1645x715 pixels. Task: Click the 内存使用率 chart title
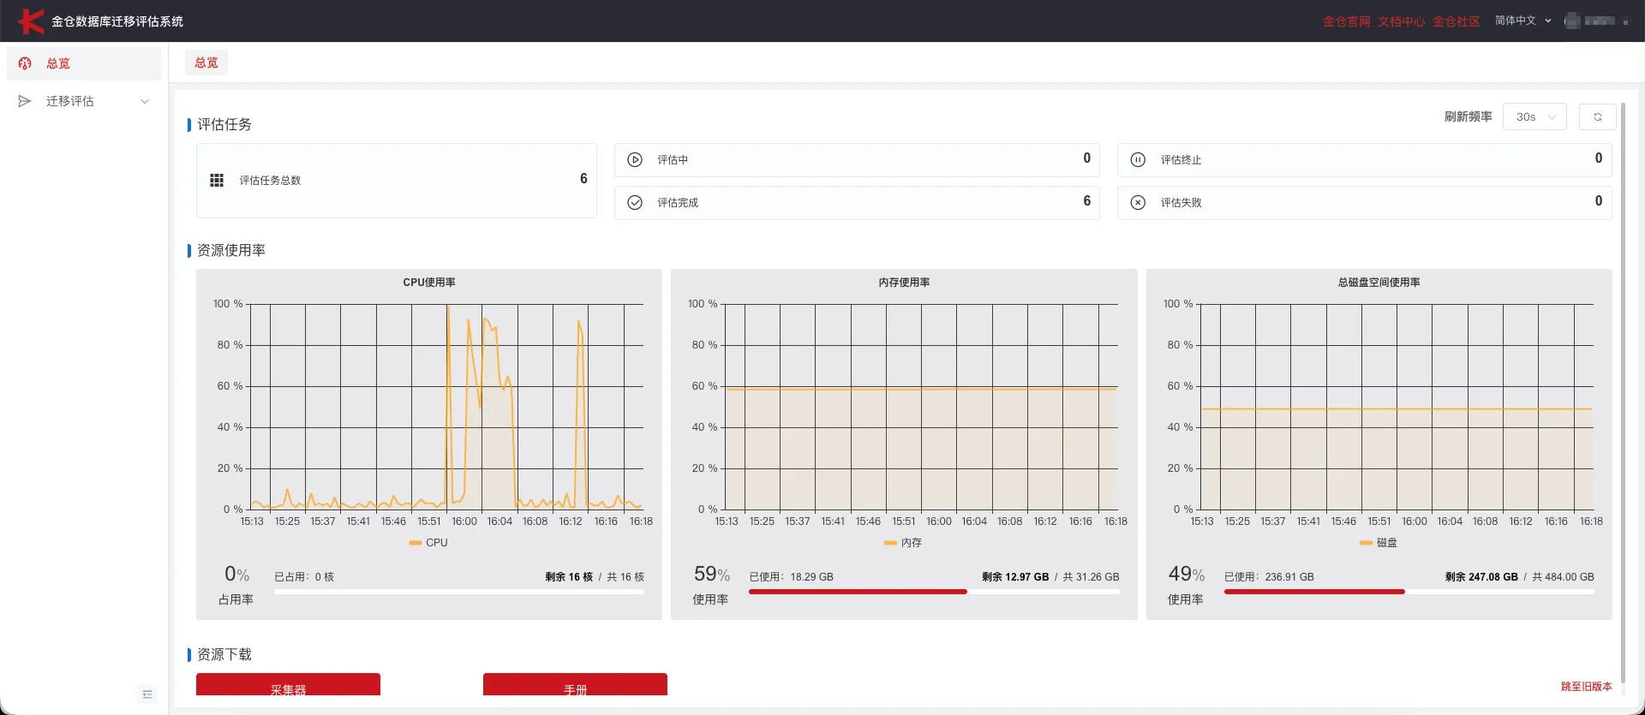pyautogui.click(x=904, y=283)
